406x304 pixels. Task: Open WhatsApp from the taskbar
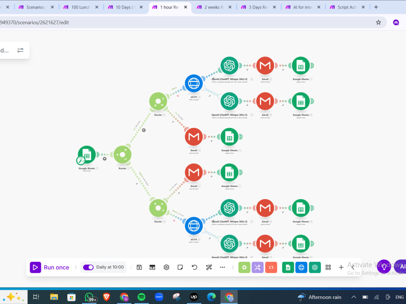coord(89,297)
